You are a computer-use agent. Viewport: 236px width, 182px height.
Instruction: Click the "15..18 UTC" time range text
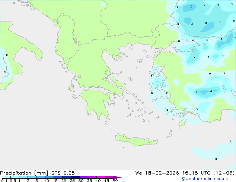pyautogui.click(x=196, y=173)
